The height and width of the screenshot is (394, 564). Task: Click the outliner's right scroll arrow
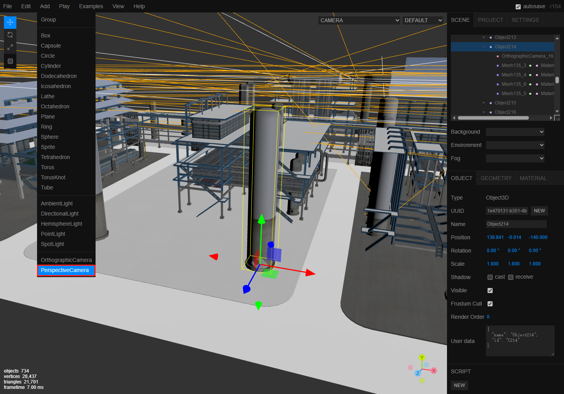pos(551,118)
